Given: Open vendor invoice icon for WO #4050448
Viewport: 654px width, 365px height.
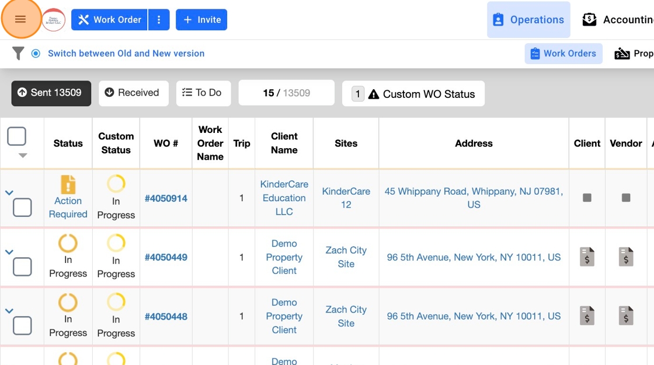Looking at the screenshot, I should (x=626, y=316).
